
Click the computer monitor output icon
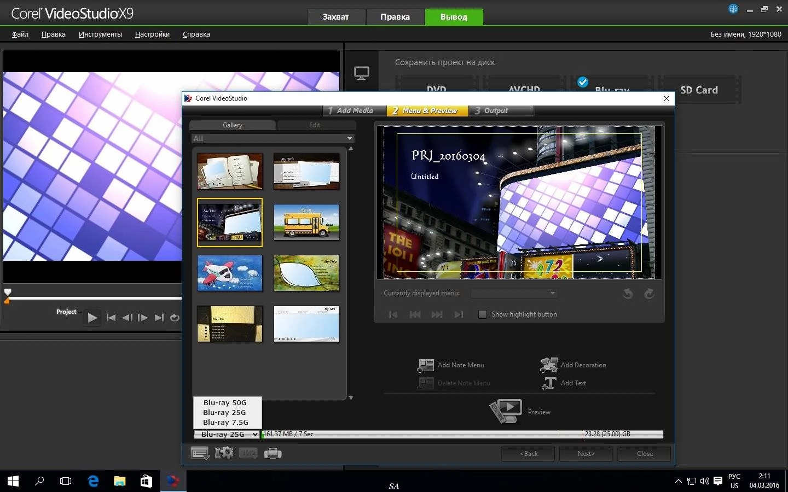361,73
